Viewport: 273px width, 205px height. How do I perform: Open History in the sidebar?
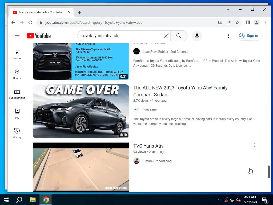pos(17,133)
